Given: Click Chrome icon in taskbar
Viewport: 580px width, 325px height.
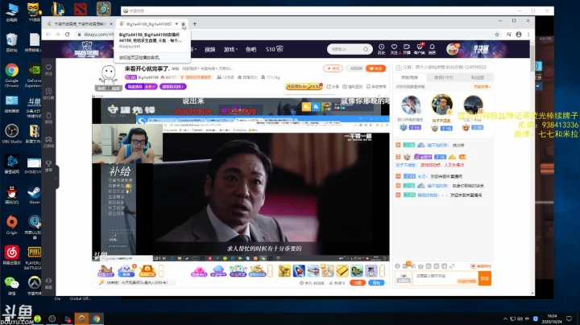Looking at the screenshot, I should pyautogui.click(x=96, y=319).
